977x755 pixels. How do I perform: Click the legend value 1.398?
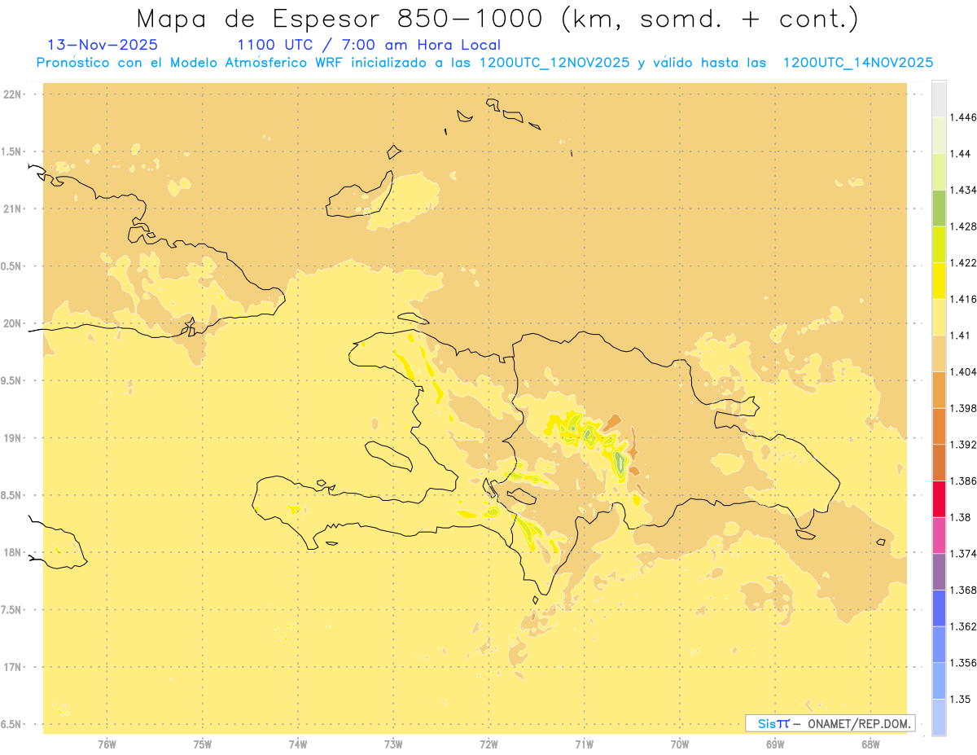tap(963, 408)
